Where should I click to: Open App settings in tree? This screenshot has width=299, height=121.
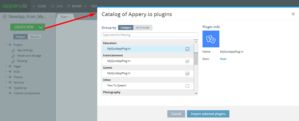25,50
